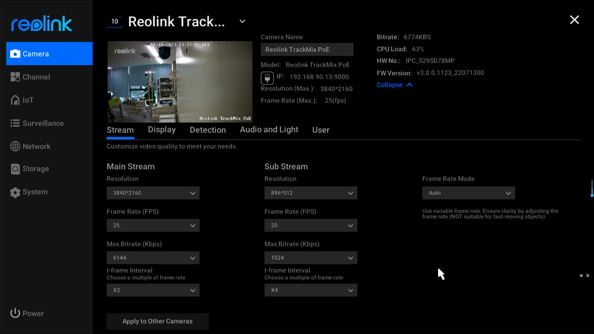Click the CPU Load 63% value
This screenshot has height=334, width=594.
pyautogui.click(x=418, y=49)
